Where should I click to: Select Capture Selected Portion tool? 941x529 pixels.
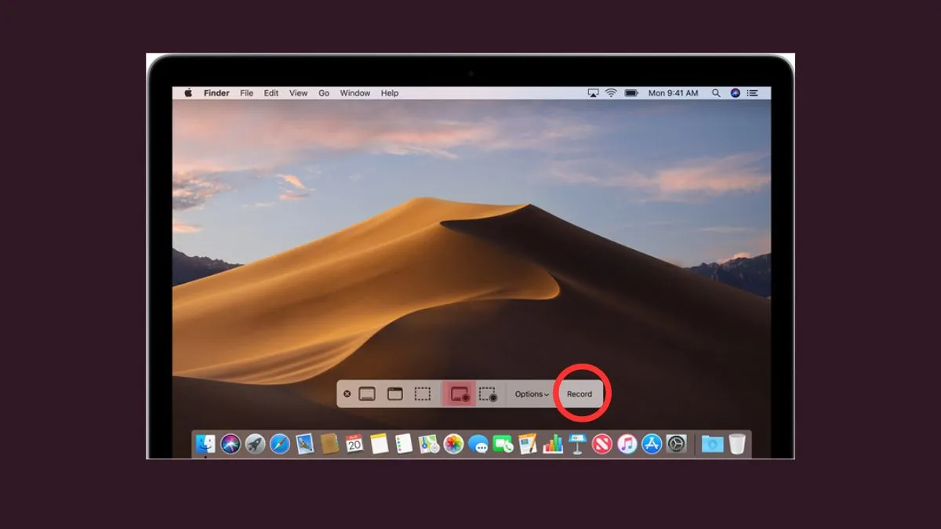423,394
